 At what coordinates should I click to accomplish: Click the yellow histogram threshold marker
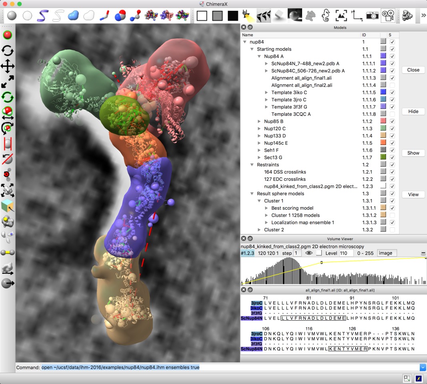(x=322, y=263)
